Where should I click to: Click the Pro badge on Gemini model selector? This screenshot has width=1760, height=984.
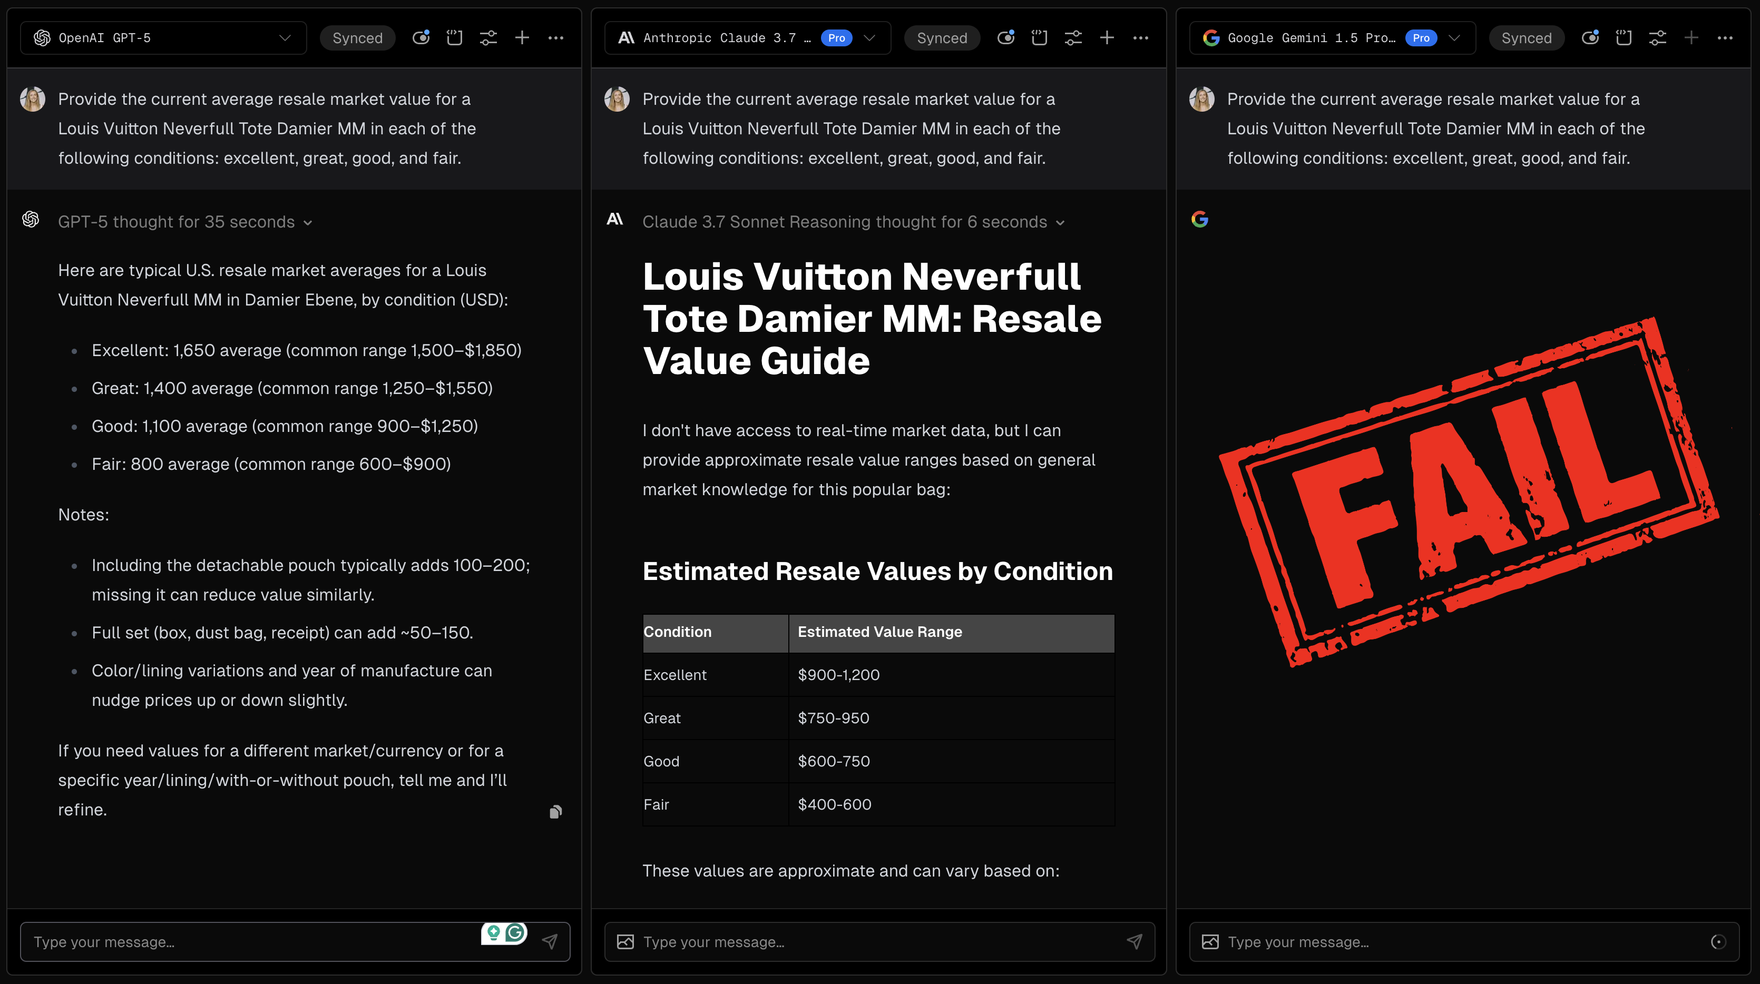click(x=1421, y=38)
